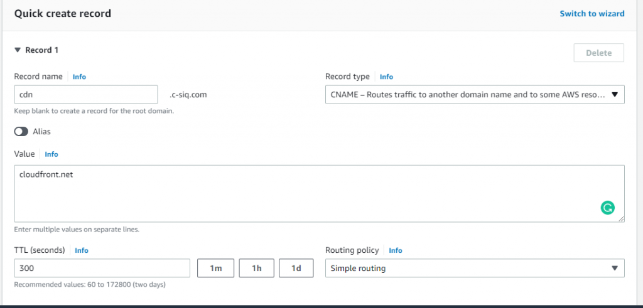
Task: Open the Routing policy dropdown
Action: [x=475, y=268]
